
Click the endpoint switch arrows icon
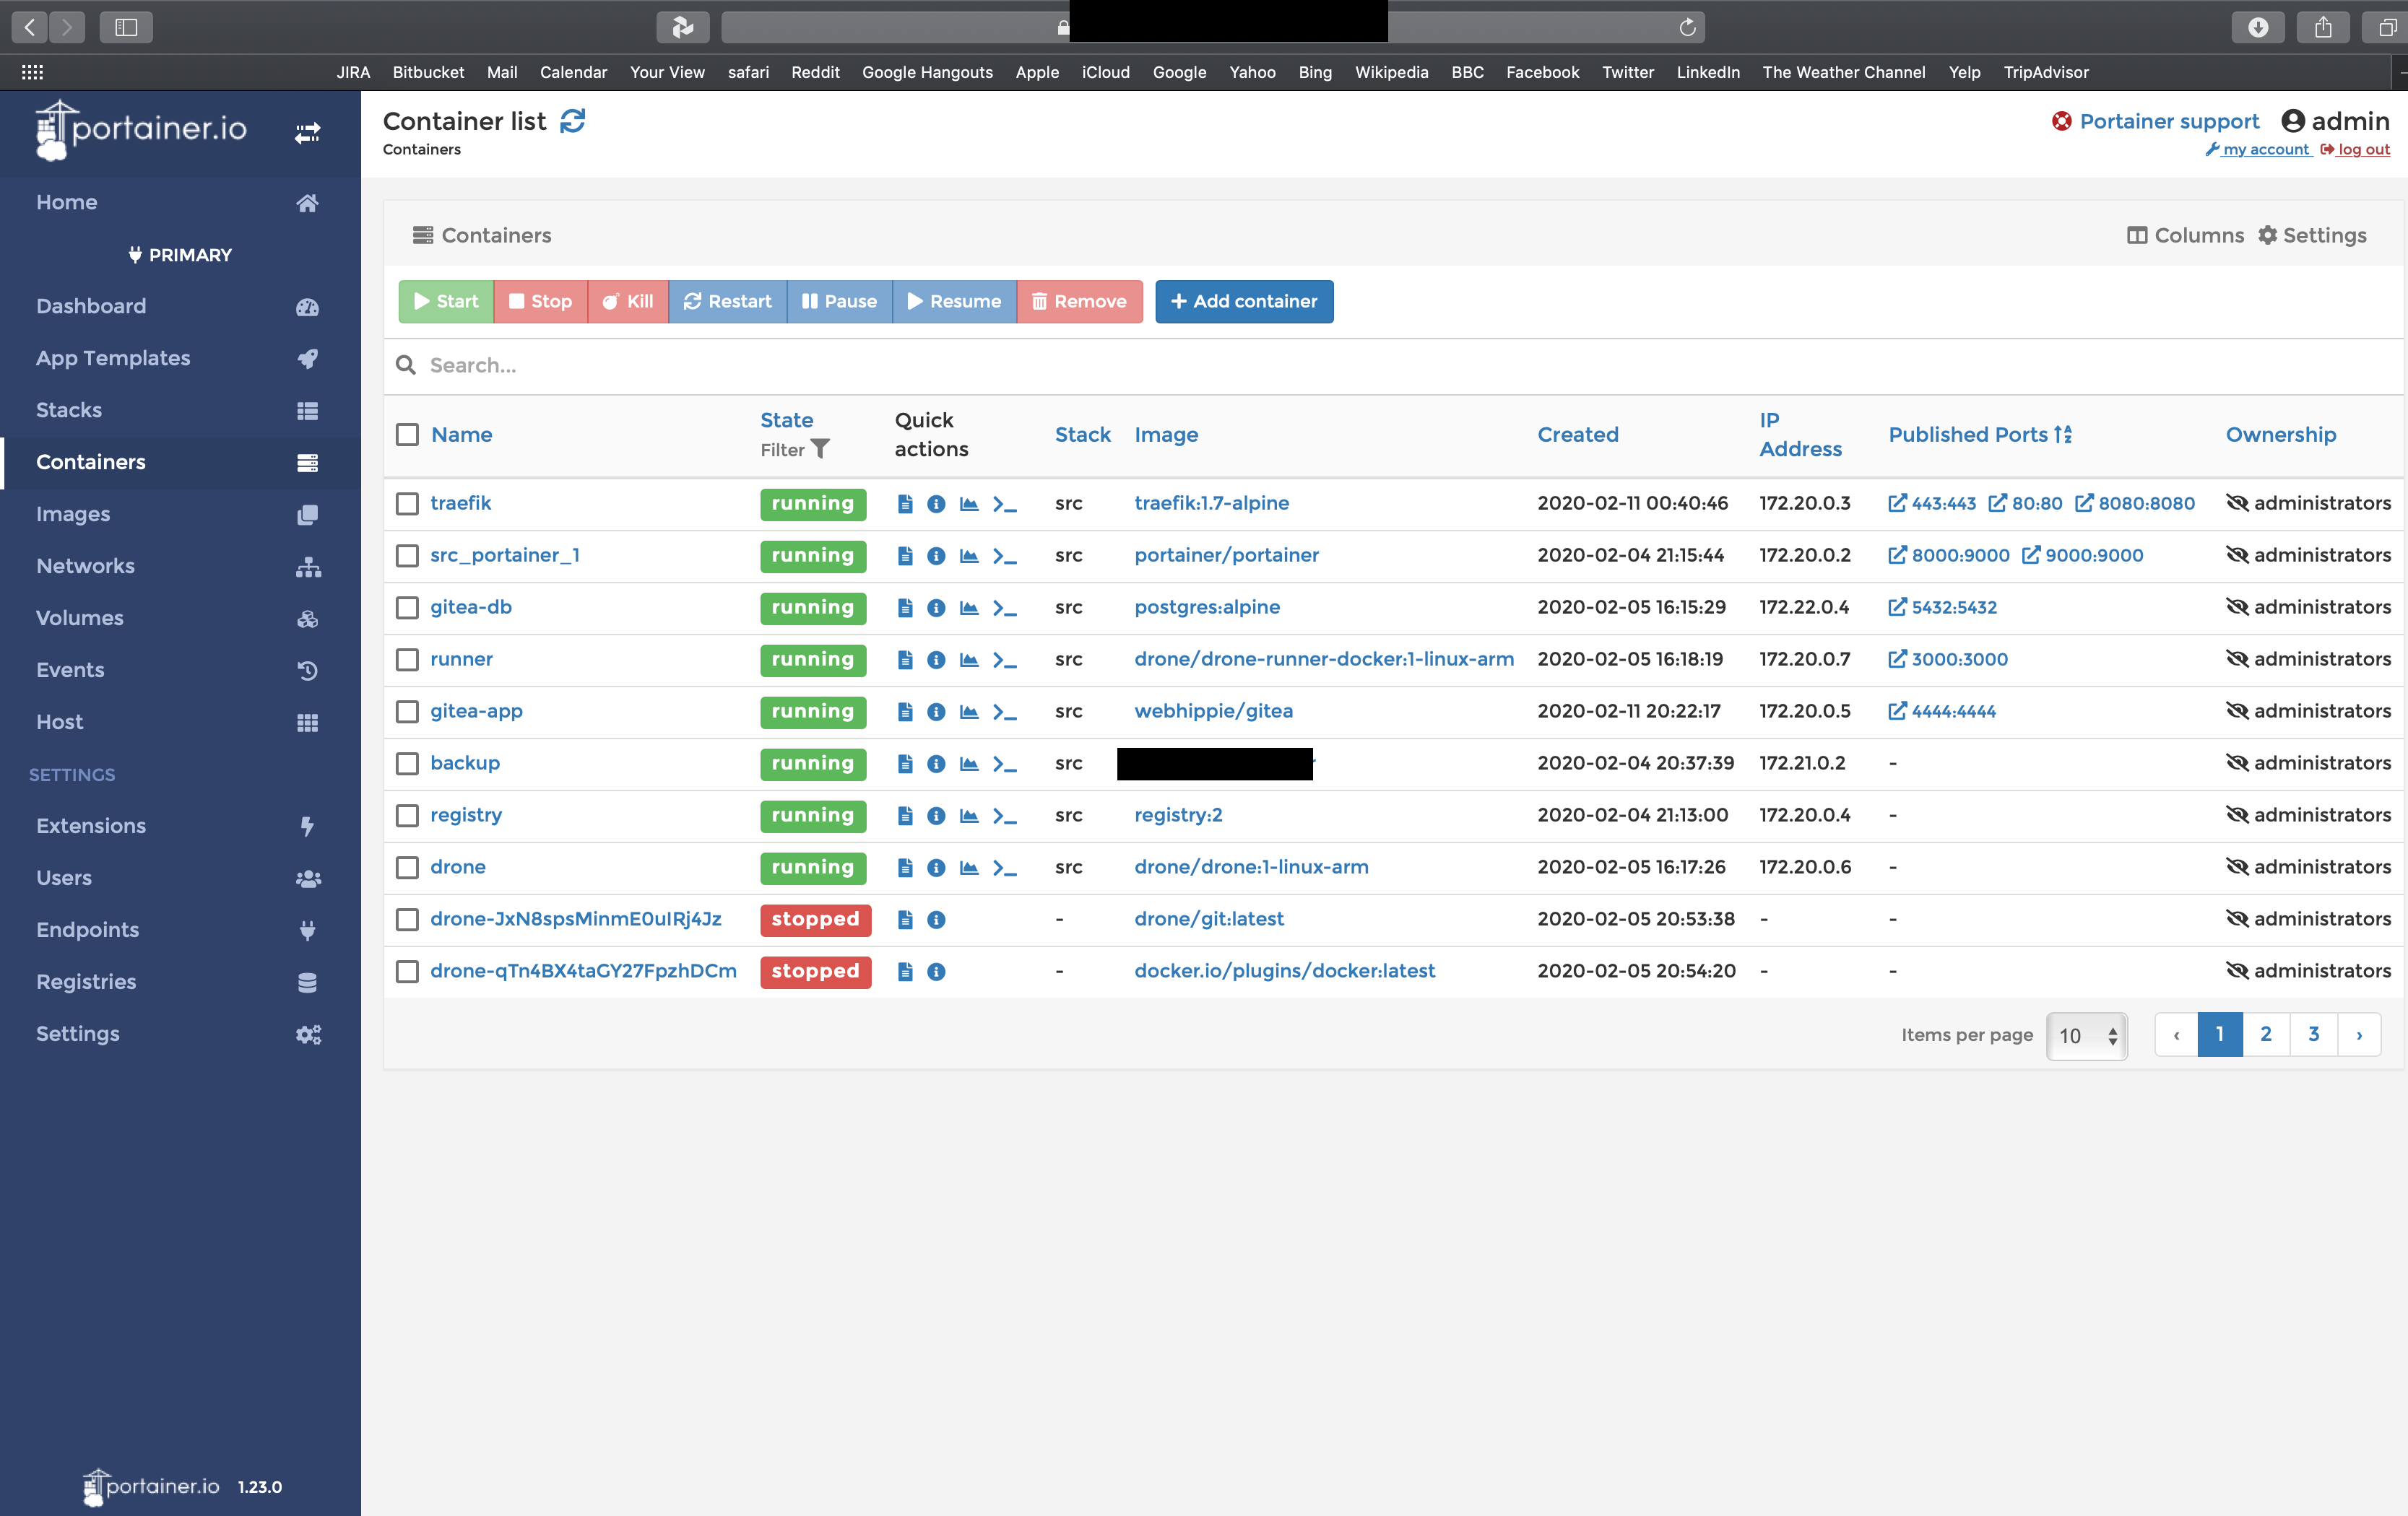307,132
